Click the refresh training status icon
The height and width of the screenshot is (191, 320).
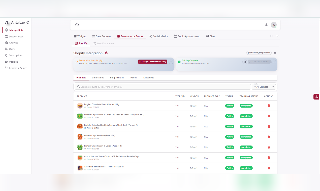click(245, 62)
